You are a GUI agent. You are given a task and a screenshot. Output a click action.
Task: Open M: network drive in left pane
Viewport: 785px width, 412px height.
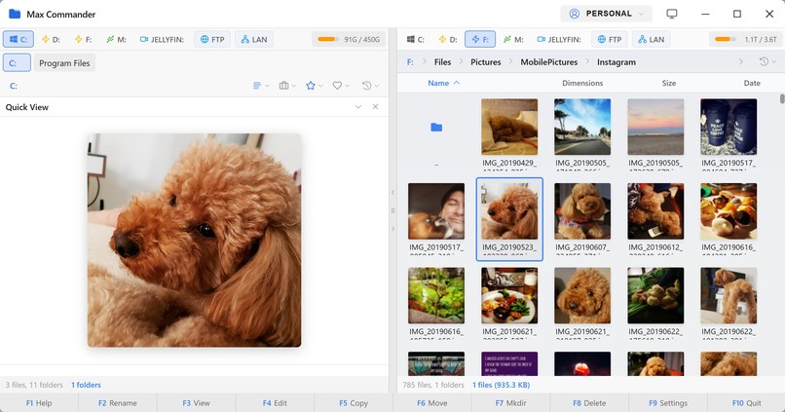pos(116,39)
